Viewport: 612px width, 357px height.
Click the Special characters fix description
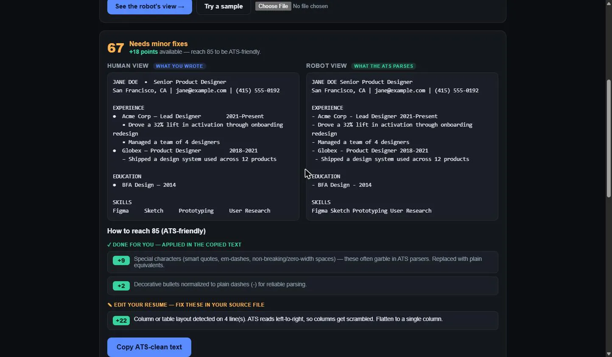click(308, 262)
